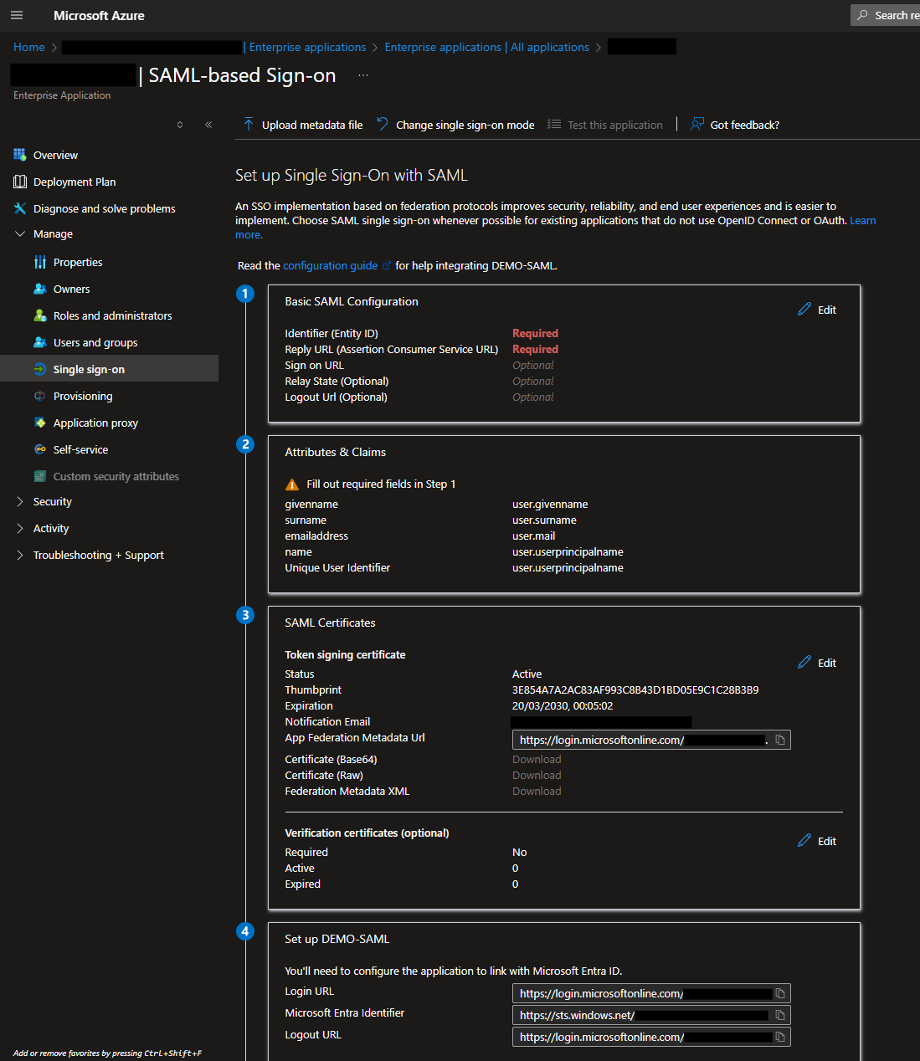Click the Provisioning sync icon

(x=40, y=396)
